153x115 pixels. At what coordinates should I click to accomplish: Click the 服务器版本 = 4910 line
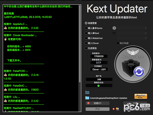[19, 50]
